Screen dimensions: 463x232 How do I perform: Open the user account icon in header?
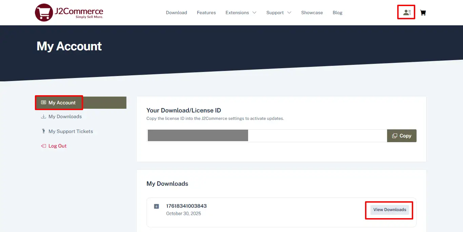pos(407,12)
